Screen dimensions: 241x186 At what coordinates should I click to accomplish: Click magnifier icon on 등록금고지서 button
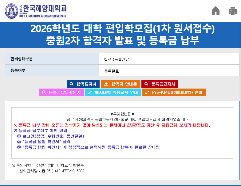pyautogui.click(x=146, y=84)
